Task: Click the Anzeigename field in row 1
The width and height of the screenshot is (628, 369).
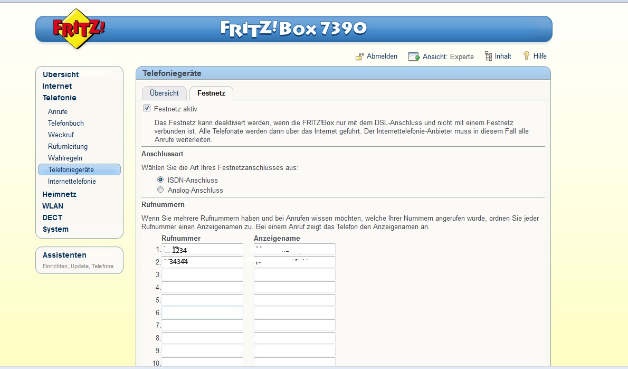Action: pos(295,249)
